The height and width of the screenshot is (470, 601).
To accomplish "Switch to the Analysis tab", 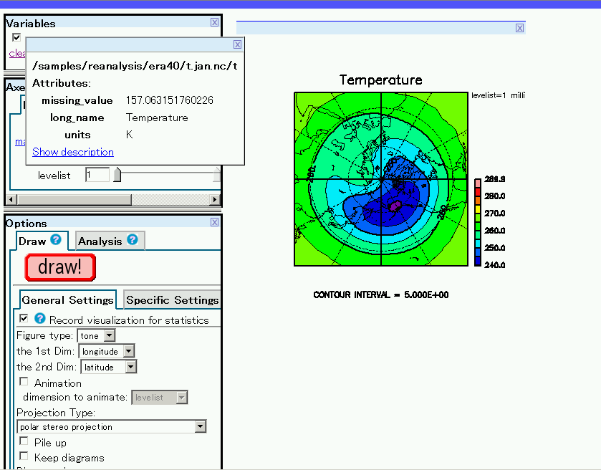I will (100, 241).
